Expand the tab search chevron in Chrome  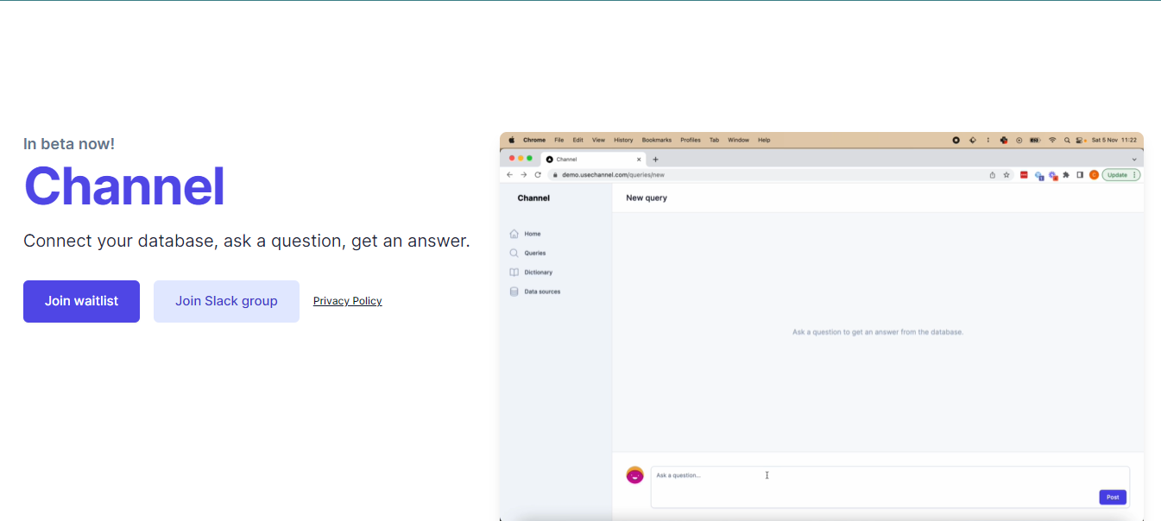[1134, 160]
